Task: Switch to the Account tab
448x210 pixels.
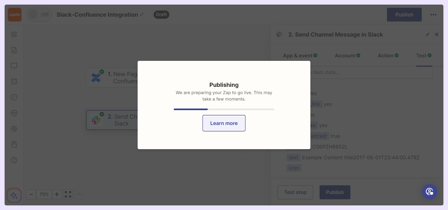Action: (x=347, y=55)
